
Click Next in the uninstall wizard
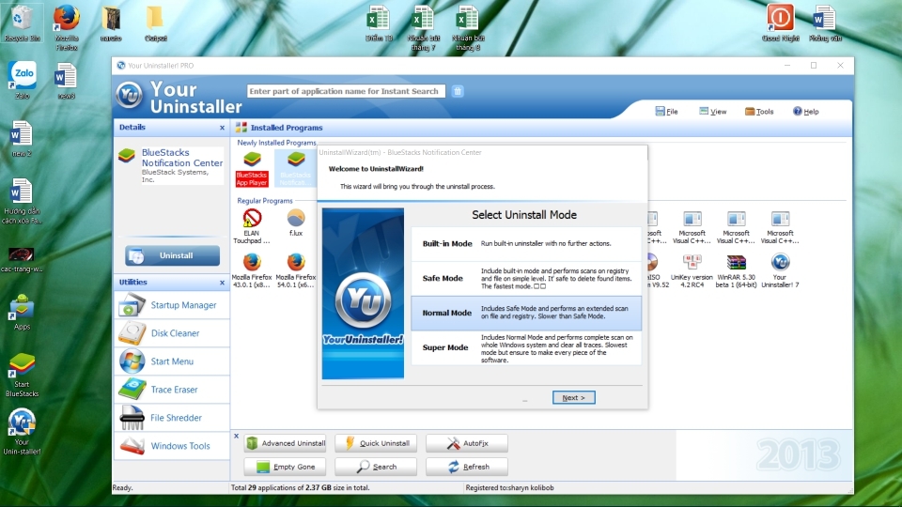click(573, 398)
